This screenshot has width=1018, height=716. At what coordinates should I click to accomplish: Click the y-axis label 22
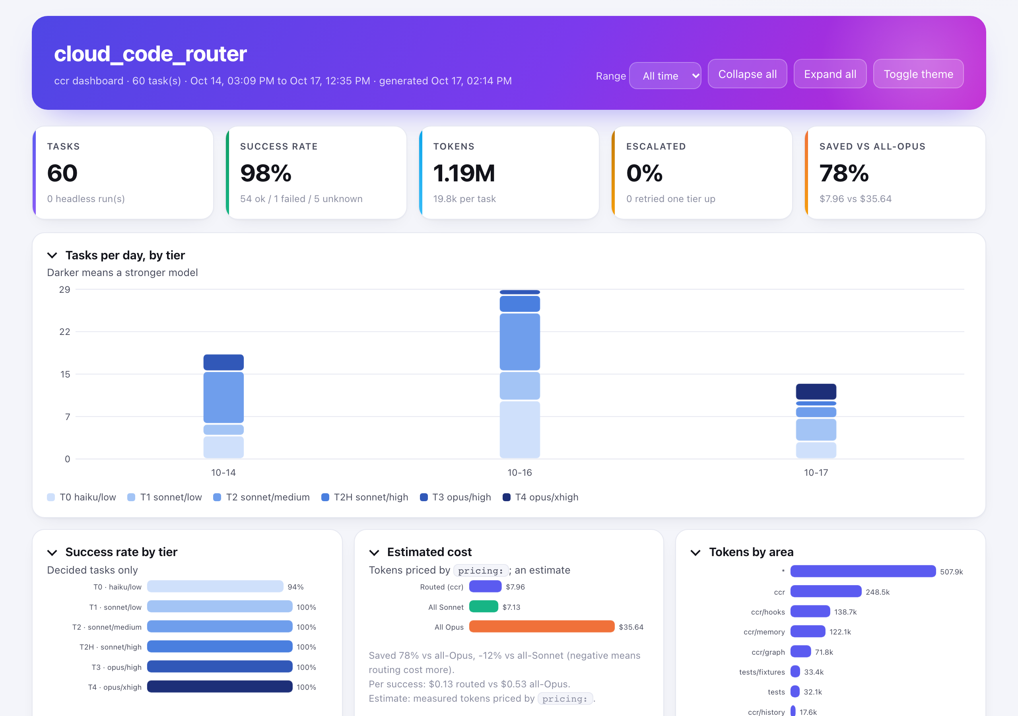click(65, 332)
